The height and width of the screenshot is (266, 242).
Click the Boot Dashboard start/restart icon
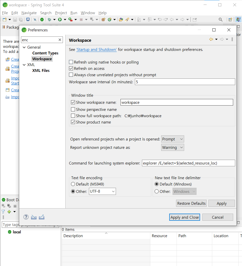[3, 206]
